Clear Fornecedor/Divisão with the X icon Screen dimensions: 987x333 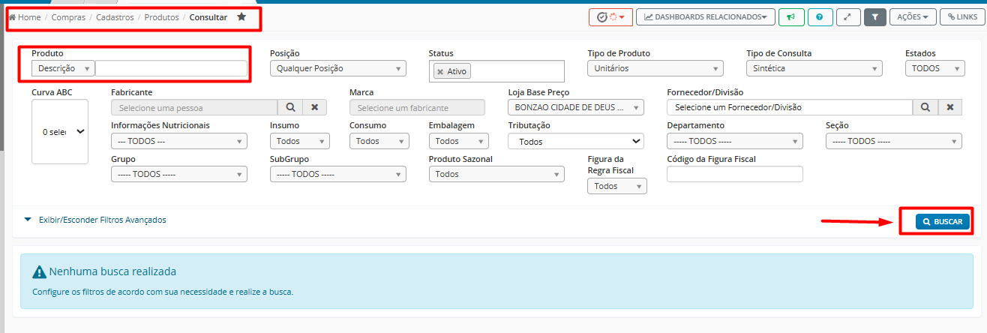[950, 107]
